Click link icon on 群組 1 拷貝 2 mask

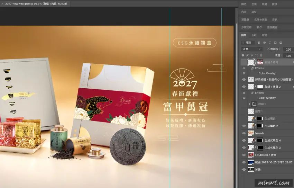(x=255, y=87)
